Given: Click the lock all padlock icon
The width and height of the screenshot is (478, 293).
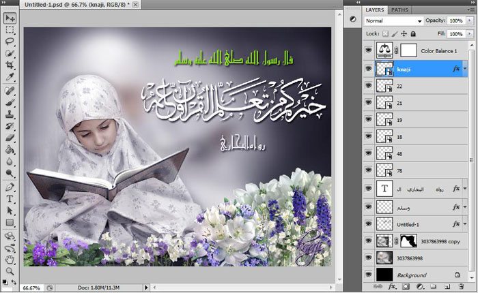Looking at the screenshot, I should coord(414,33).
